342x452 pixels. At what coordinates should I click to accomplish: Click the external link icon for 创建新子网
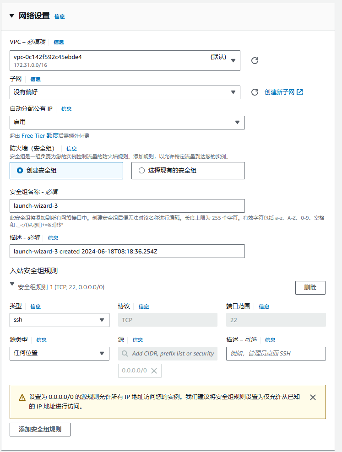300,92
